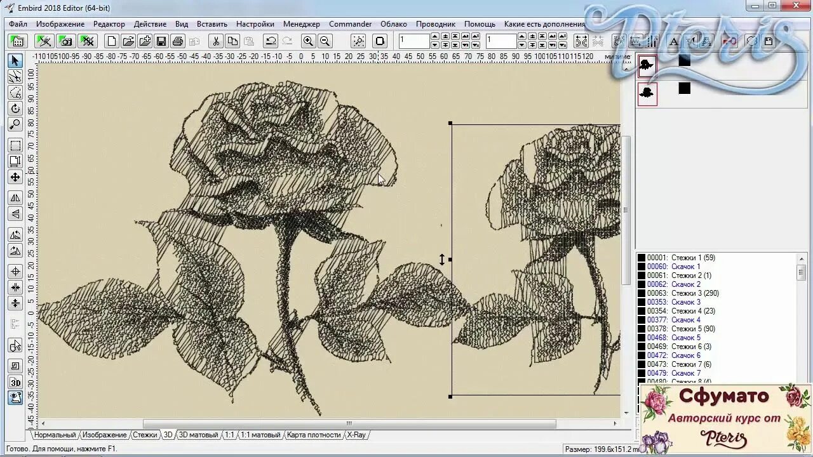The width and height of the screenshot is (813, 457).
Task: Open the Файл menu
Action: pos(18,24)
